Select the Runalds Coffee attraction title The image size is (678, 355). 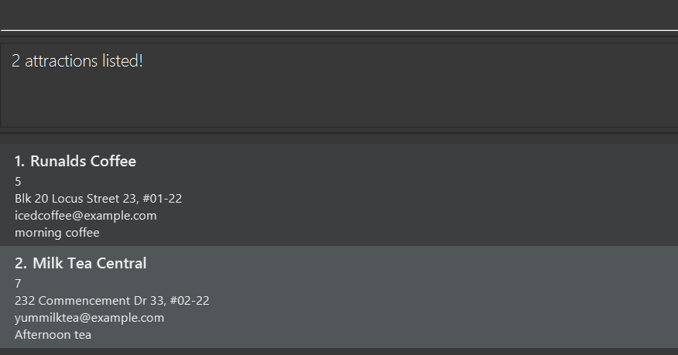click(x=83, y=162)
